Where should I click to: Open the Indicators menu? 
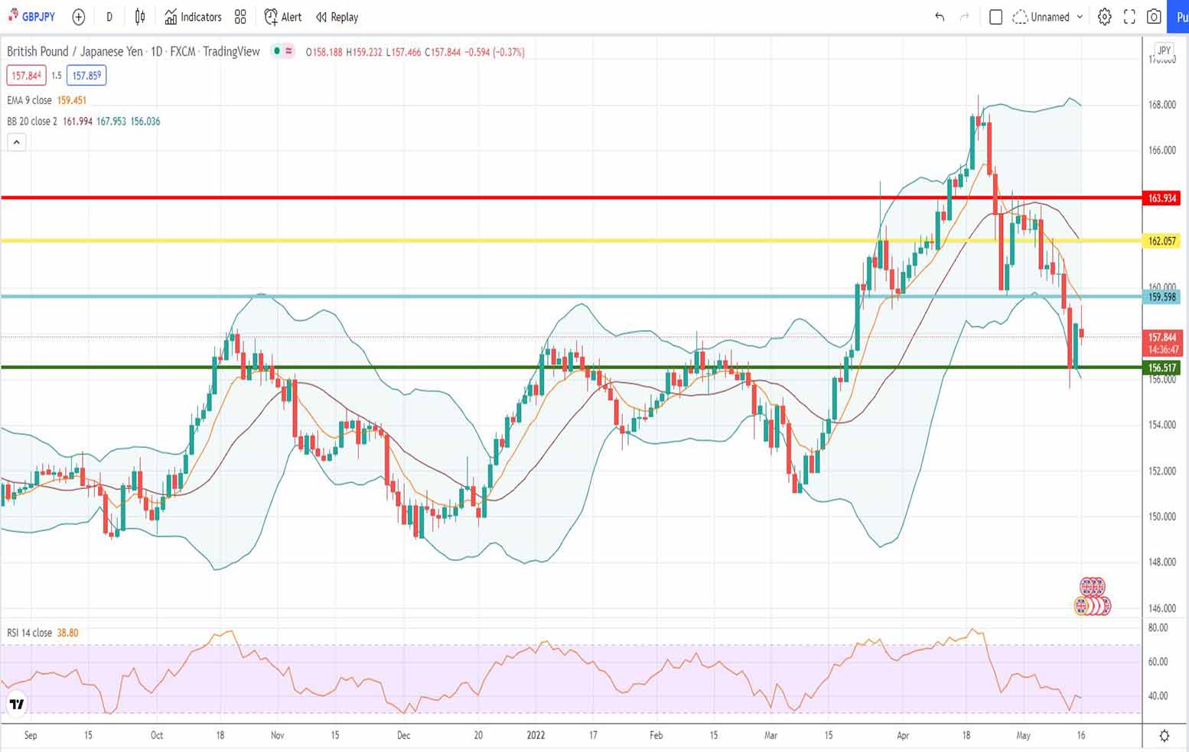click(193, 17)
